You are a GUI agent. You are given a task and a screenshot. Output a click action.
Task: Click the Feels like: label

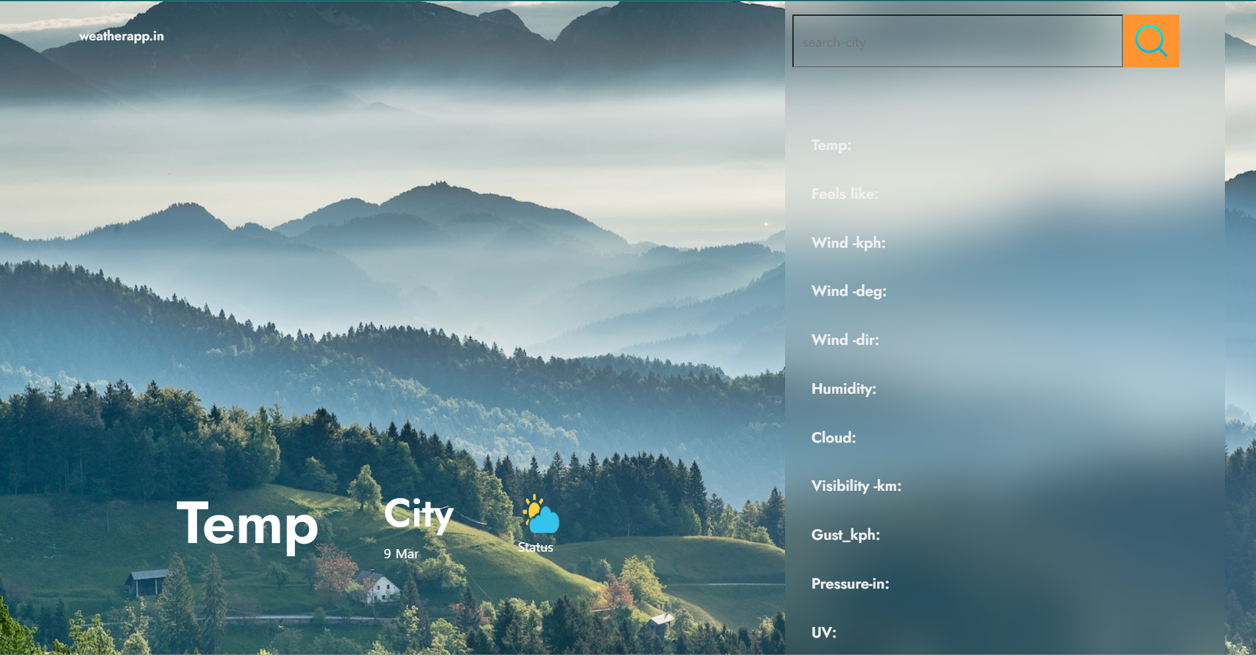tap(845, 194)
